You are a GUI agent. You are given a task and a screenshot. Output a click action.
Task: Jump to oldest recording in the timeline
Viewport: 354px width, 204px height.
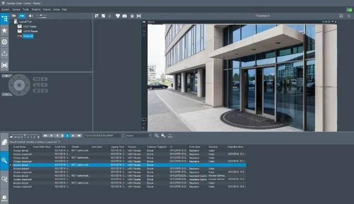pos(45,136)
